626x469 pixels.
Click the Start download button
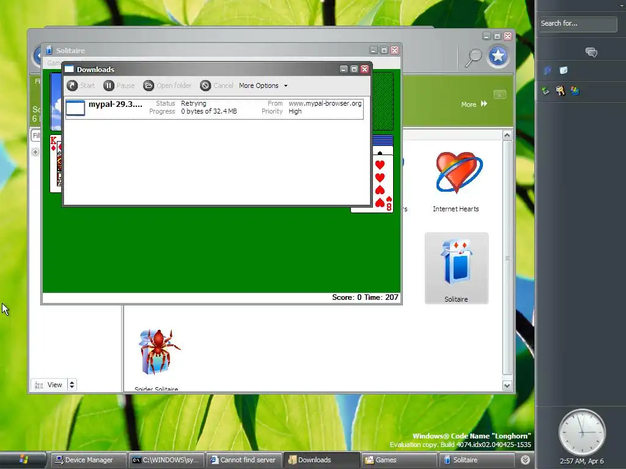pyautogui.click(x=81, y=85)
